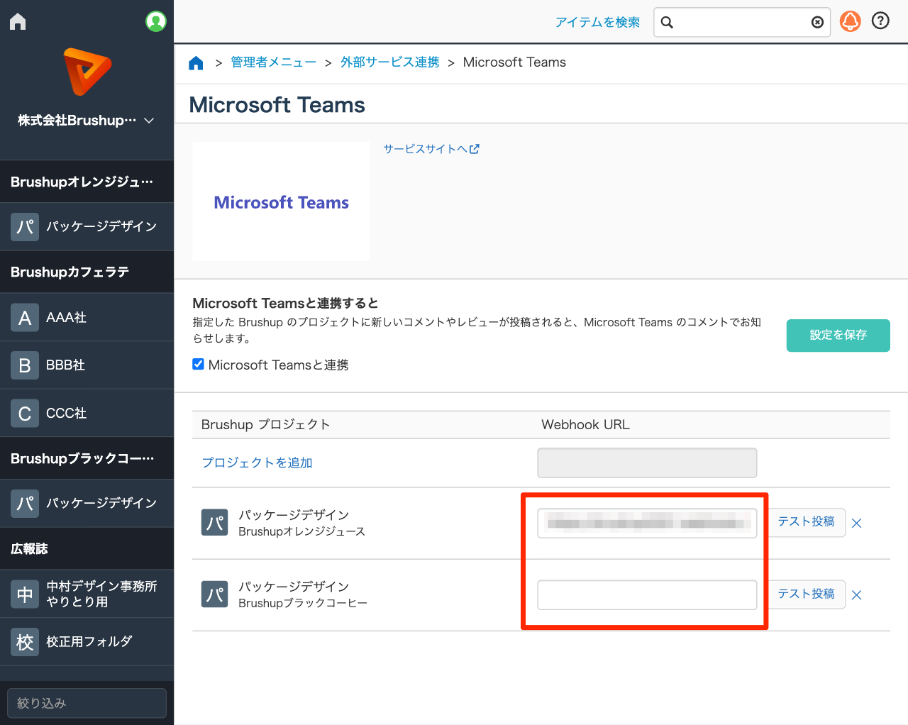This screenshot has height=725, width=908.
Task: Go home via the blue breadcrumb icon
Action: (x=196, y=62)
